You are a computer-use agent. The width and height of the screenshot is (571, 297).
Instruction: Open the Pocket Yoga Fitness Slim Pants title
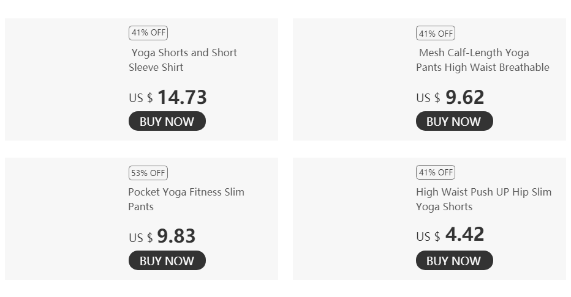186,199
